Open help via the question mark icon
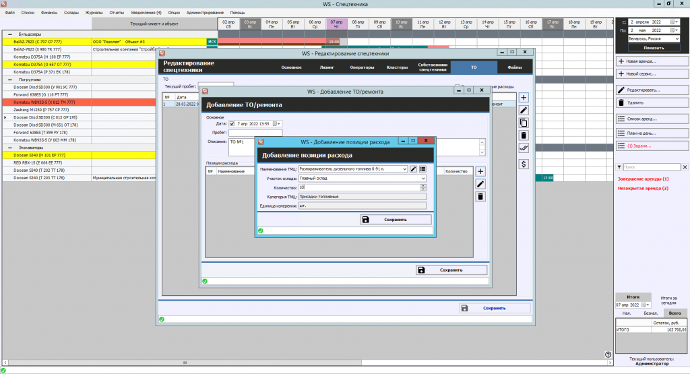 [x=608, y=354]
